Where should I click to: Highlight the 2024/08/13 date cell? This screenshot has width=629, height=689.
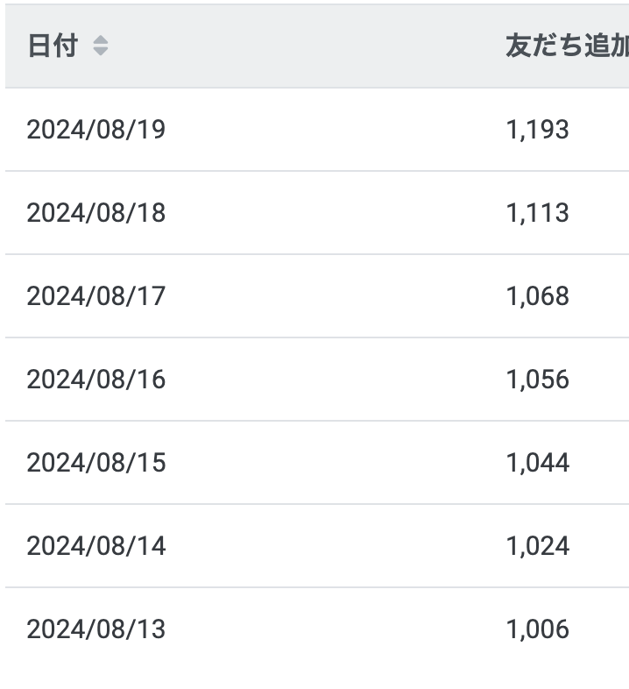(95, 629)
